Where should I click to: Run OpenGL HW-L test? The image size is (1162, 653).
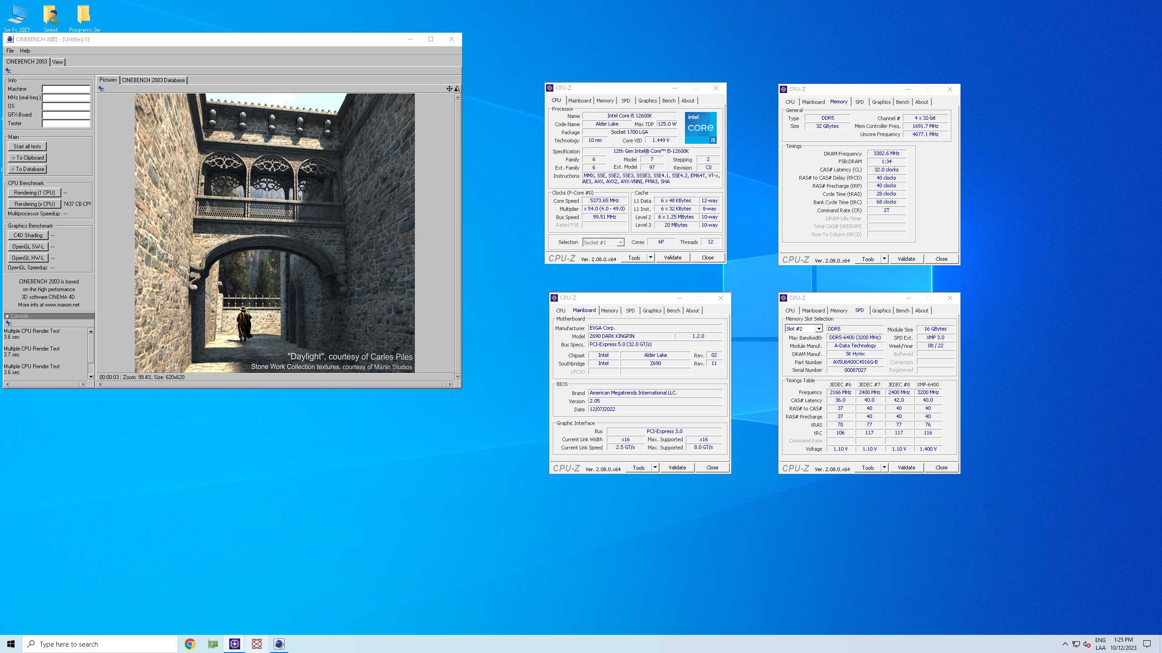[28, 258]
